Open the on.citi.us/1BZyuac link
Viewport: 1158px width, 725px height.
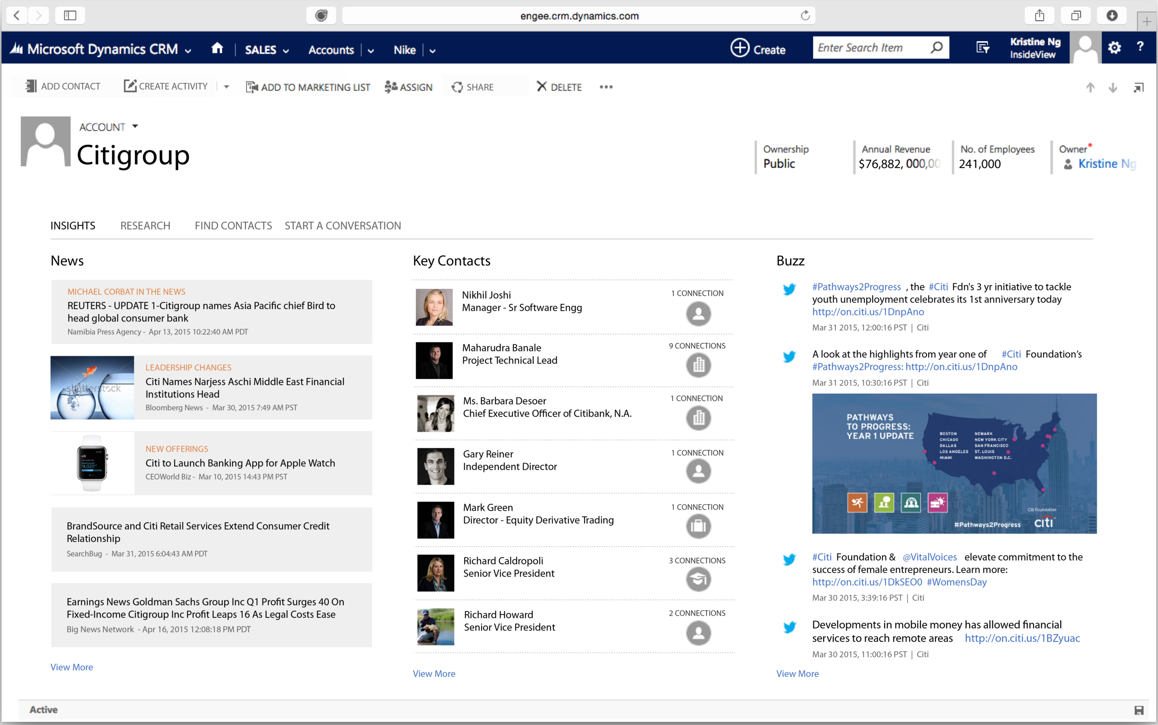pyautogui.click(x=1022, y=638)
